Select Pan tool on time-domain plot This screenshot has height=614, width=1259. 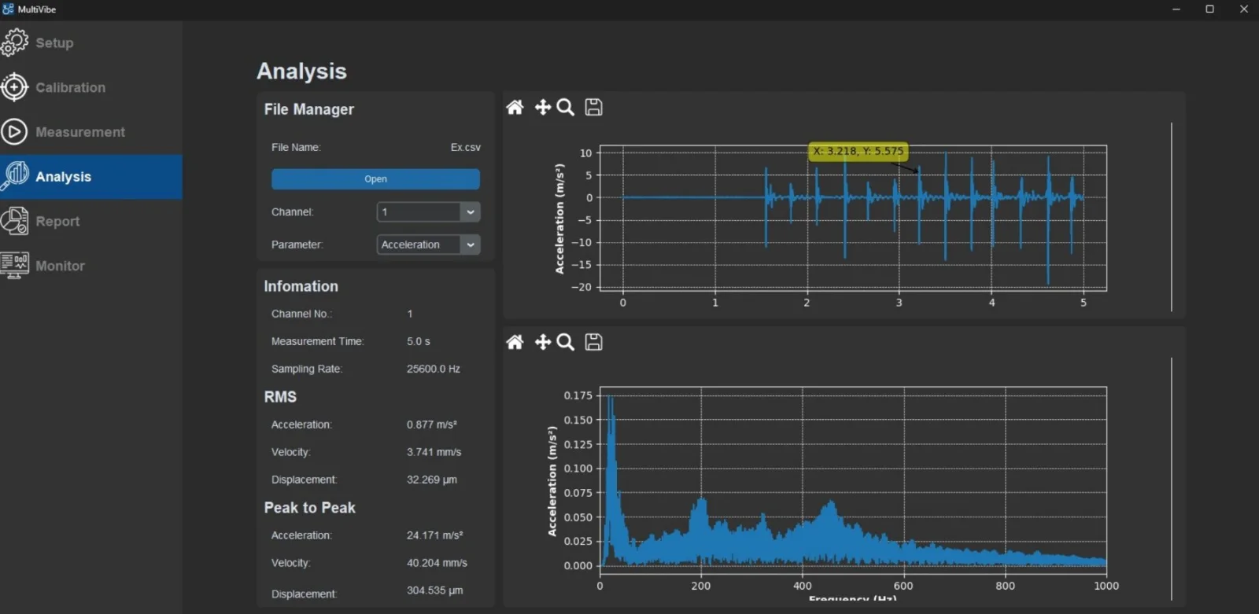tap(542, 107)
